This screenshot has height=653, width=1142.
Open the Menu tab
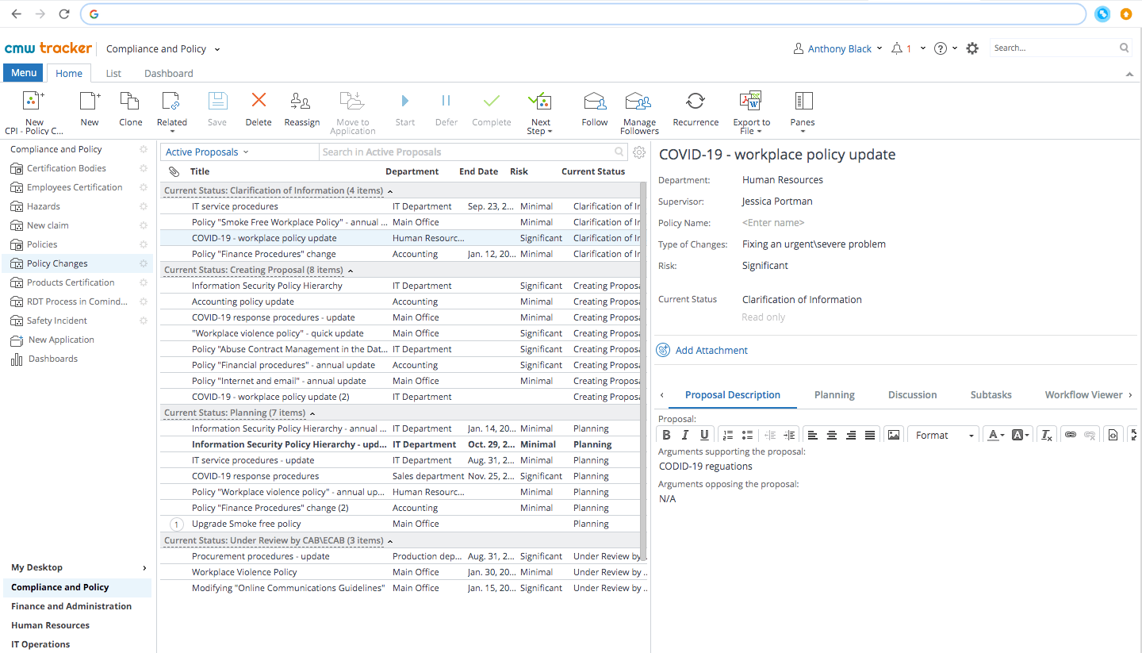24,73
